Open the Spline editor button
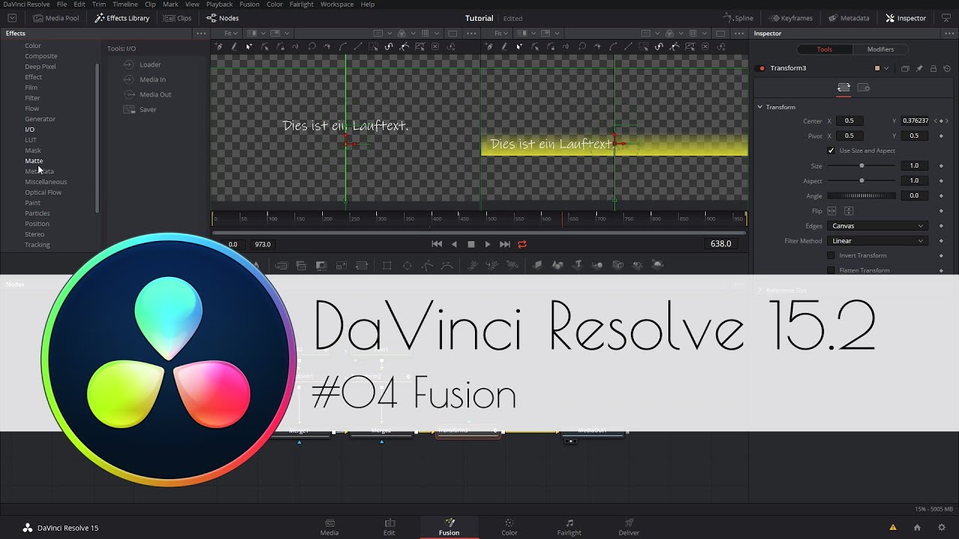959x539 pixels. click(x=739, y=18)
